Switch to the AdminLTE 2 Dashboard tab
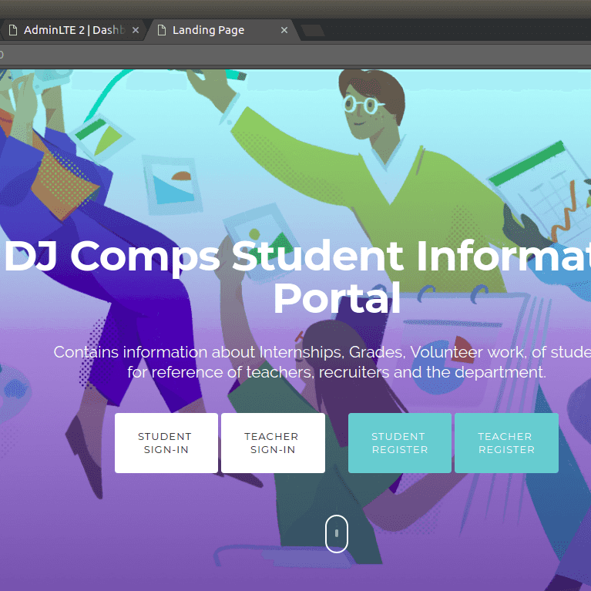Screen dimensions: 591x591 tap(72, 30)
